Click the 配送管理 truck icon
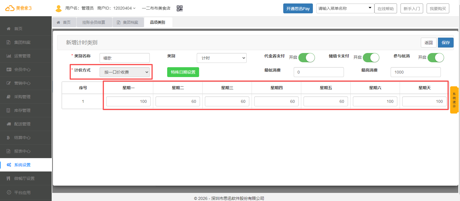This screenshot has height=201, width=460. 9,124
